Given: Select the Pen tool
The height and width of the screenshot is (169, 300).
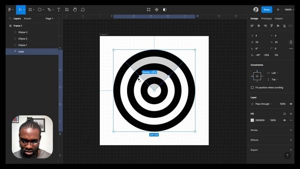Looking at the screenshot, I should 49,9.
